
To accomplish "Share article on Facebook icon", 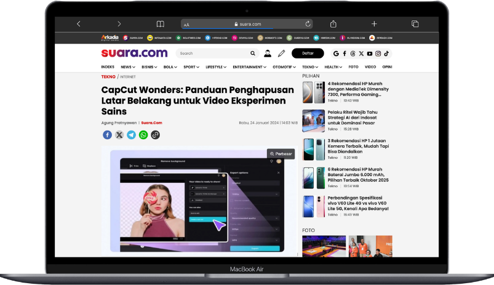I will [x=107, y=135].
